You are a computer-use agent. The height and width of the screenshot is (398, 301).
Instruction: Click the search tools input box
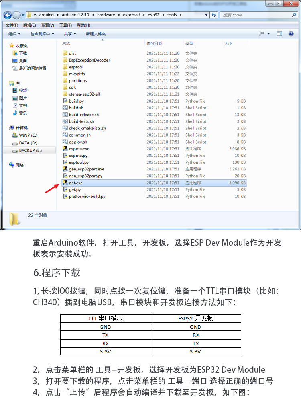[x=257, y=15]
